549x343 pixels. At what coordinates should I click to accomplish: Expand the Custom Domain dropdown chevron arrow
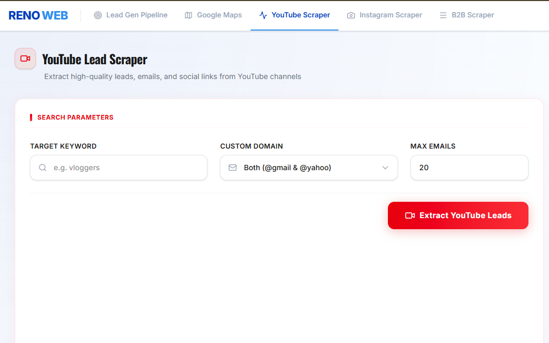pos(385,168)
